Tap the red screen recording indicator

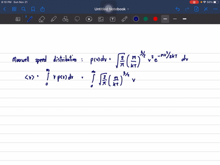tap(194, 2)
